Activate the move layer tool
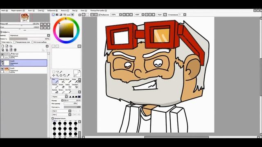Screen dimensions: 262x147 54,76
